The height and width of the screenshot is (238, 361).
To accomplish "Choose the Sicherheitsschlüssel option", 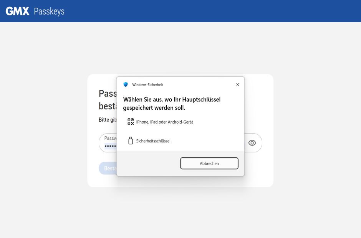I will 180,140.
